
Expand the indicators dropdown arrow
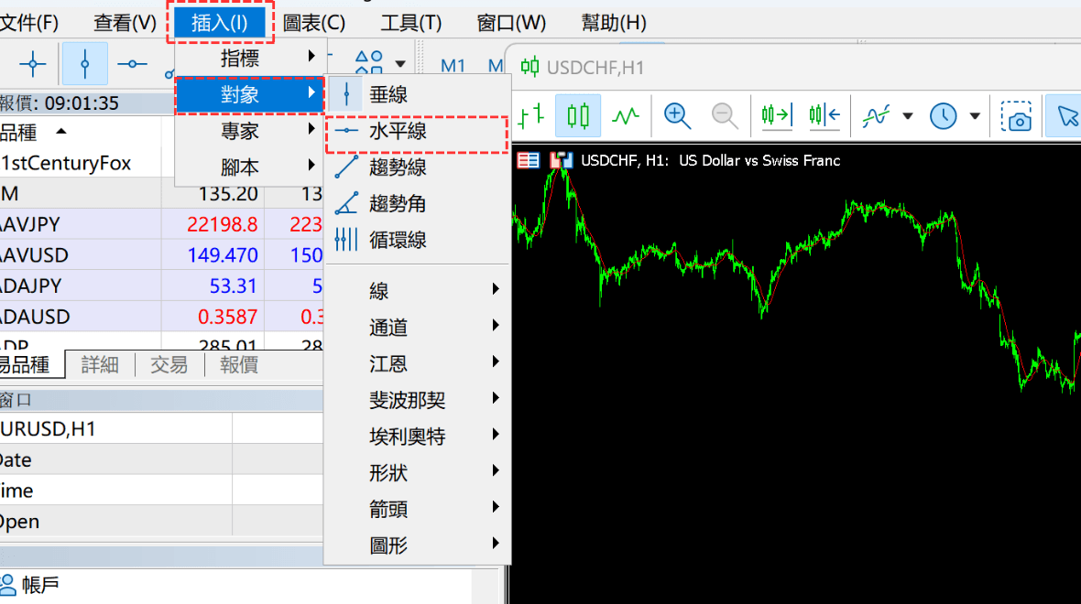click(x=908, y=116)
